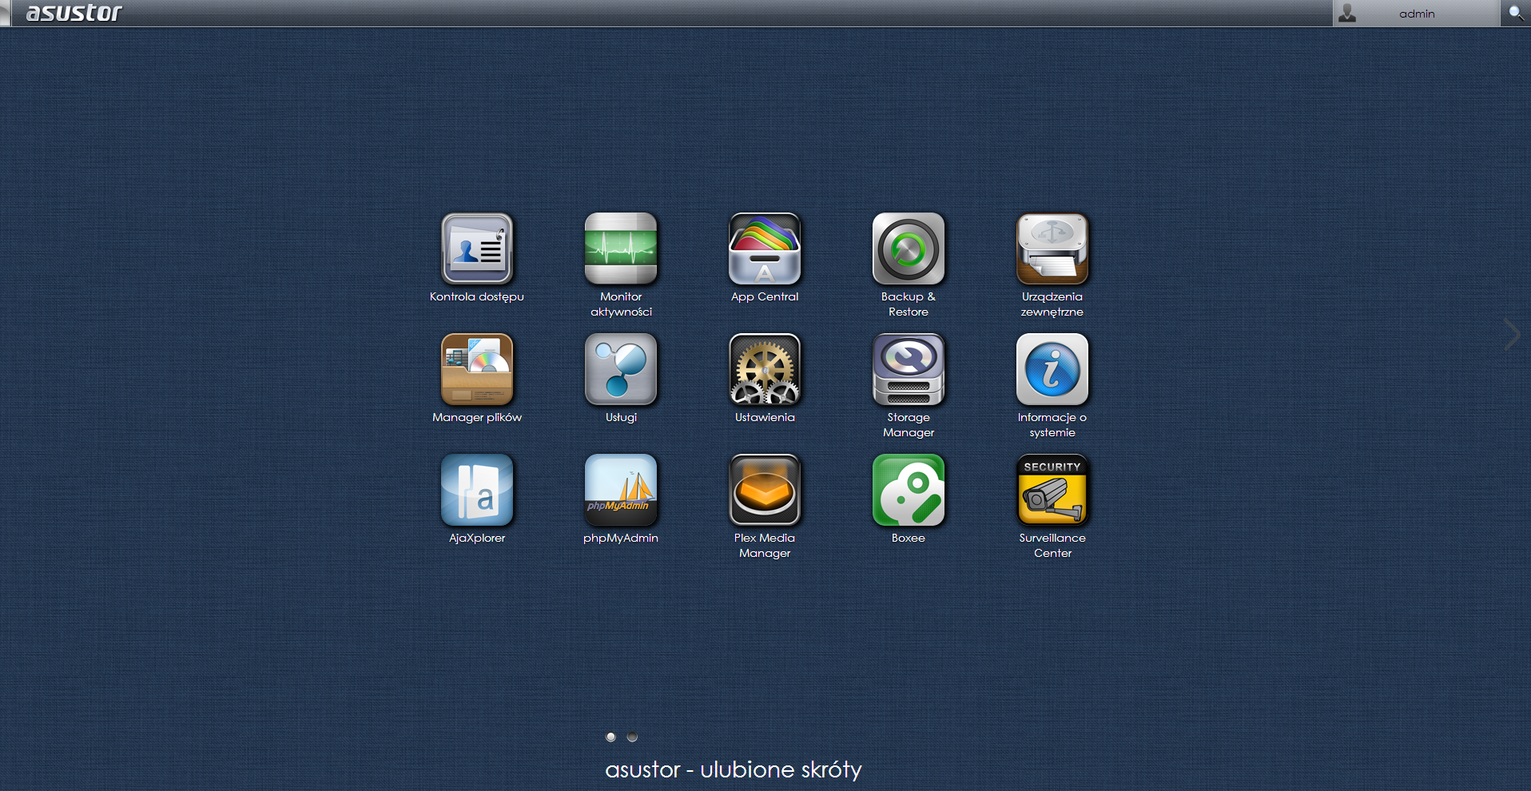The height and width of the screenshot is (791, 1531).
Task: Launch Surveillance Center
Action: [x=1052, y=490]
